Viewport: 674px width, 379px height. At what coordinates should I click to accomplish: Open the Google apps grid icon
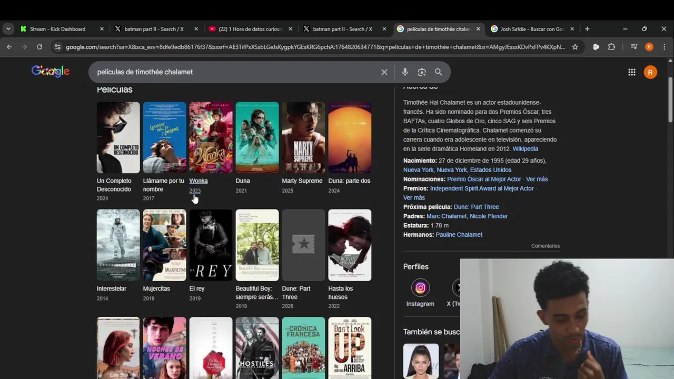pos(632,72)
